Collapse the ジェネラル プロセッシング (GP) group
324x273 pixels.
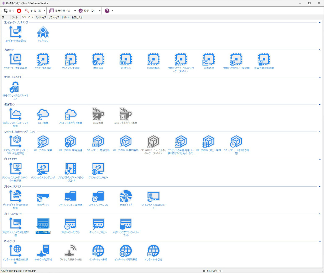(x=320, y=132)
